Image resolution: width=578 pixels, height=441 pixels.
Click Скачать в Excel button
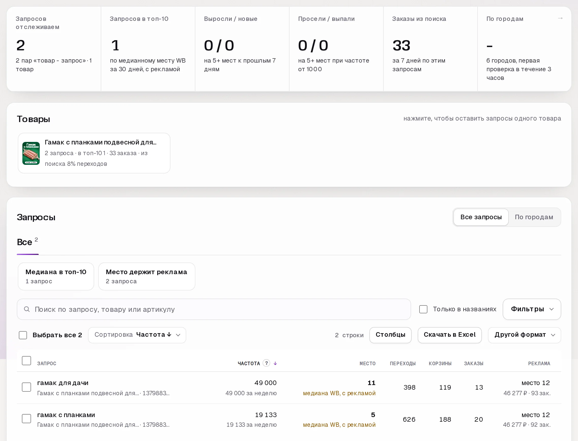tap(450, 335)
